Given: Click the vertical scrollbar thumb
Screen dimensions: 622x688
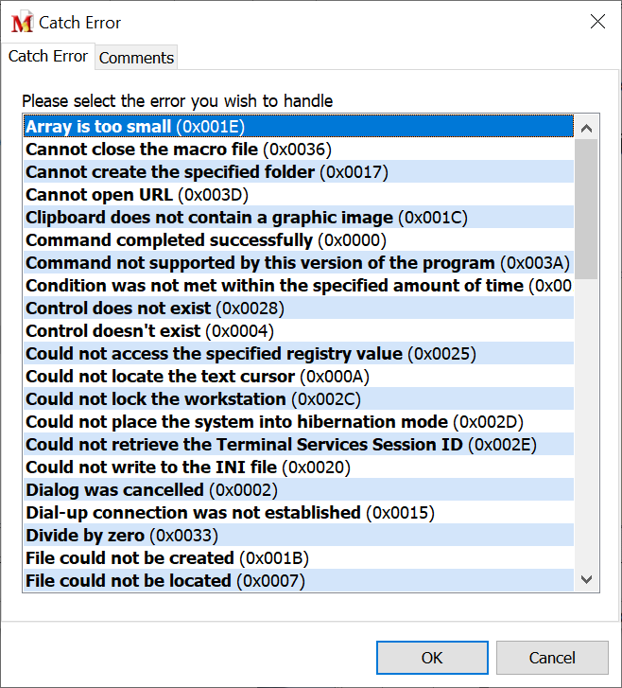Looking at the screenshot, I should pyautogui.click(x=586, y=208).
